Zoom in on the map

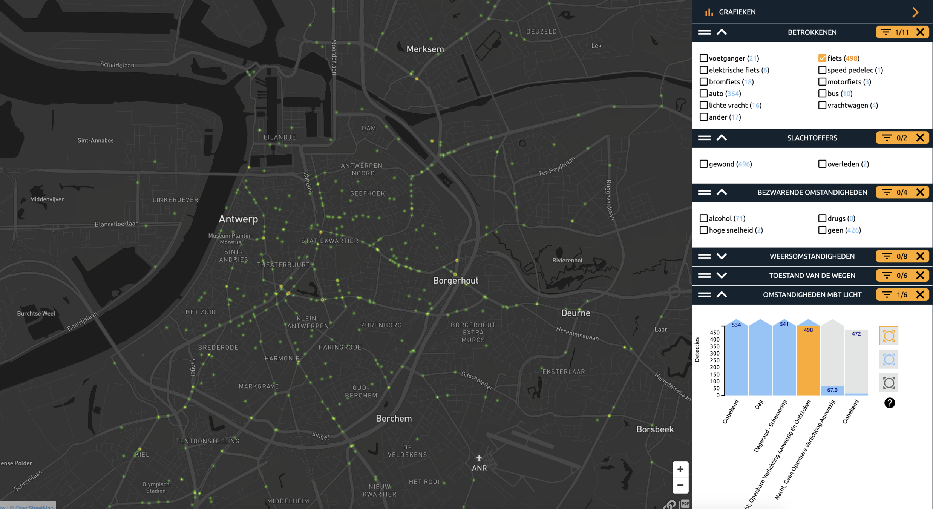tap(680, 469)
